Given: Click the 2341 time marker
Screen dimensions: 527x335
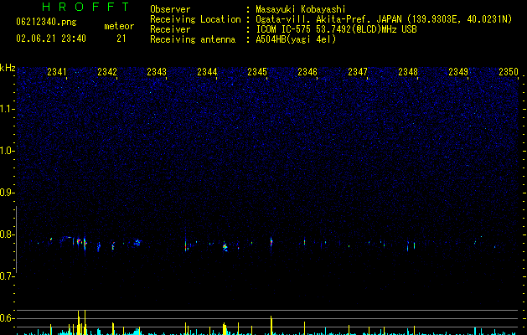Looking at the screenshot, I should pyautogui.click(x=57, y=72).
